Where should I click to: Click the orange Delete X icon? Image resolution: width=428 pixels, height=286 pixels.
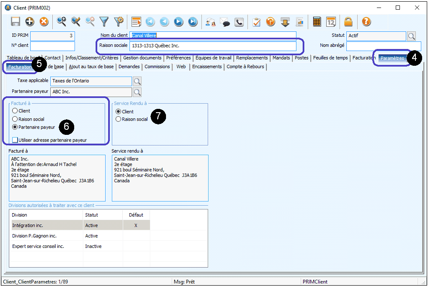point(44,21)
